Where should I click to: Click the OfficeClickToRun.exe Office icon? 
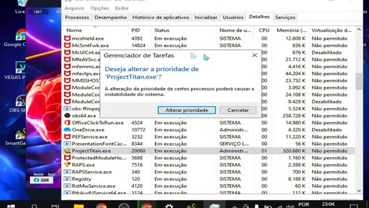point(67,122)
